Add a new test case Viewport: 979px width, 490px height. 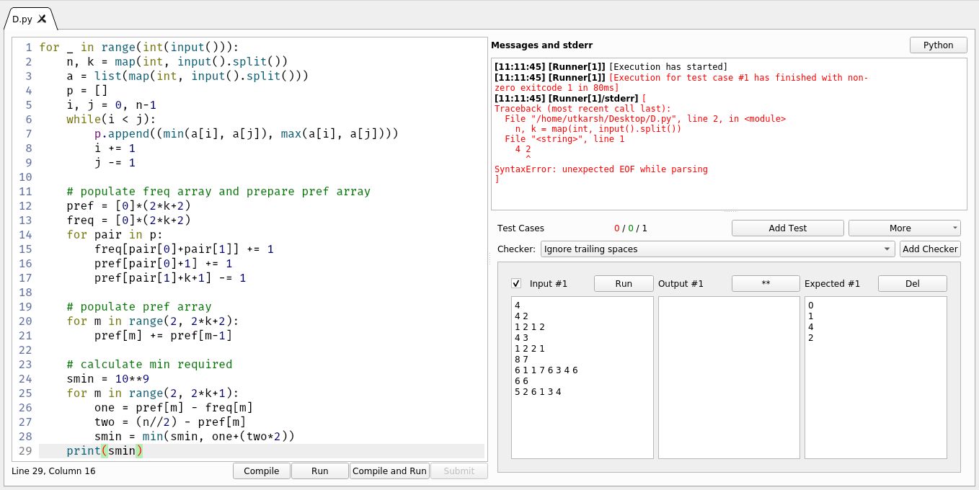tap(787, 228)
